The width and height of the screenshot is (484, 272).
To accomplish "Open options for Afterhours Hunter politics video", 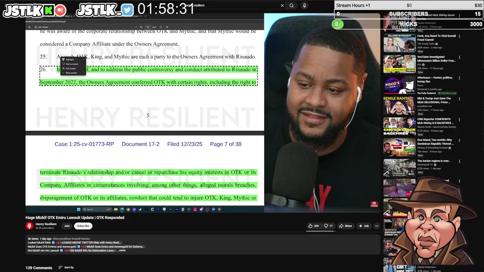I will 459,78.
